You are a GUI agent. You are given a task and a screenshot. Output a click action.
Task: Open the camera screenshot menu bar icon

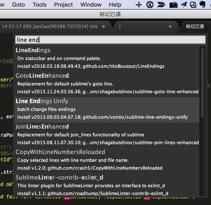click(x=173, y=5)
